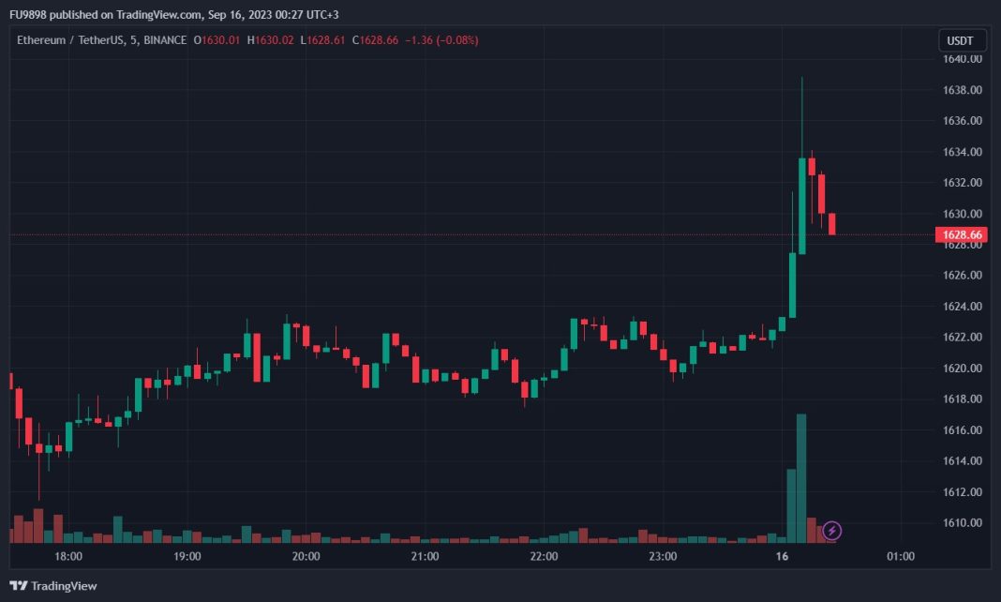Click the 1610.00 price scale label
The height and width of the screenshot is (602, 1001).
962,522
